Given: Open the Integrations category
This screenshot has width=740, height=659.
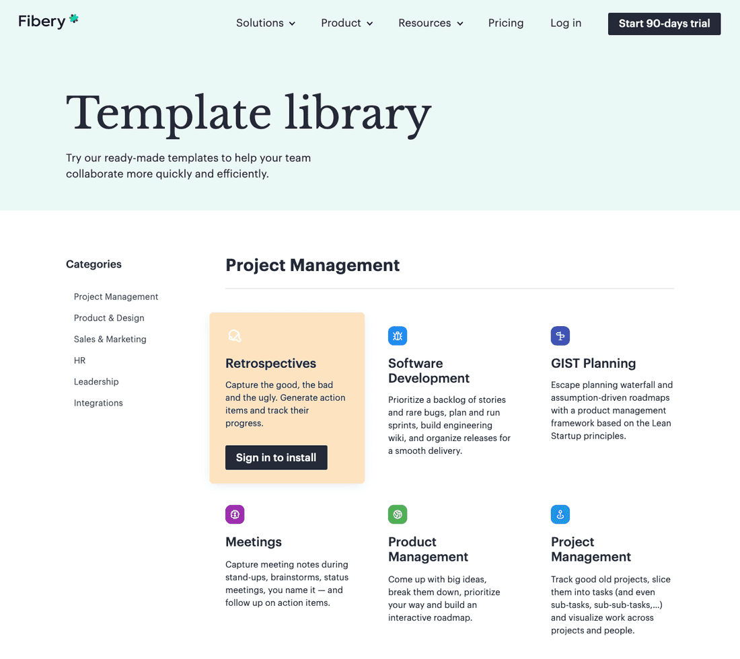Looking at the screenshot, I should 98,403.
